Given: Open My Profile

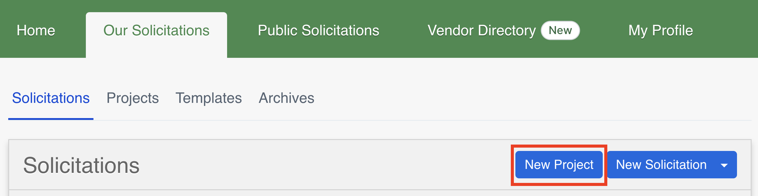Looking at the screenshot, I should (661, 30).
